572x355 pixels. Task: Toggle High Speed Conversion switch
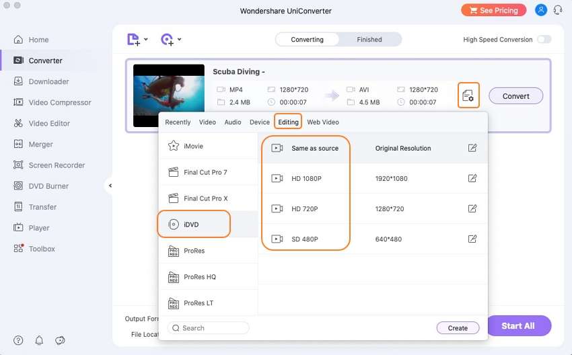click(x=544, y=40)
